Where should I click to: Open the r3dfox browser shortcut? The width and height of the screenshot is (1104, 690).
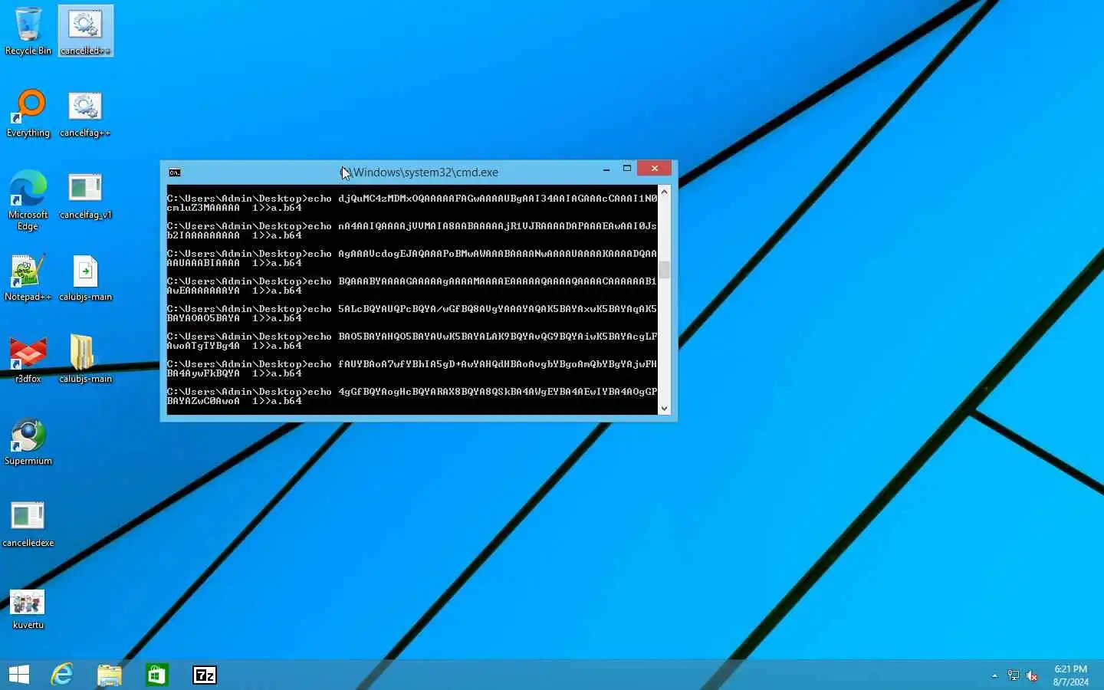click(28, 360)
